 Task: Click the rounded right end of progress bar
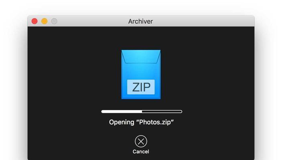(x=181, y=112)
